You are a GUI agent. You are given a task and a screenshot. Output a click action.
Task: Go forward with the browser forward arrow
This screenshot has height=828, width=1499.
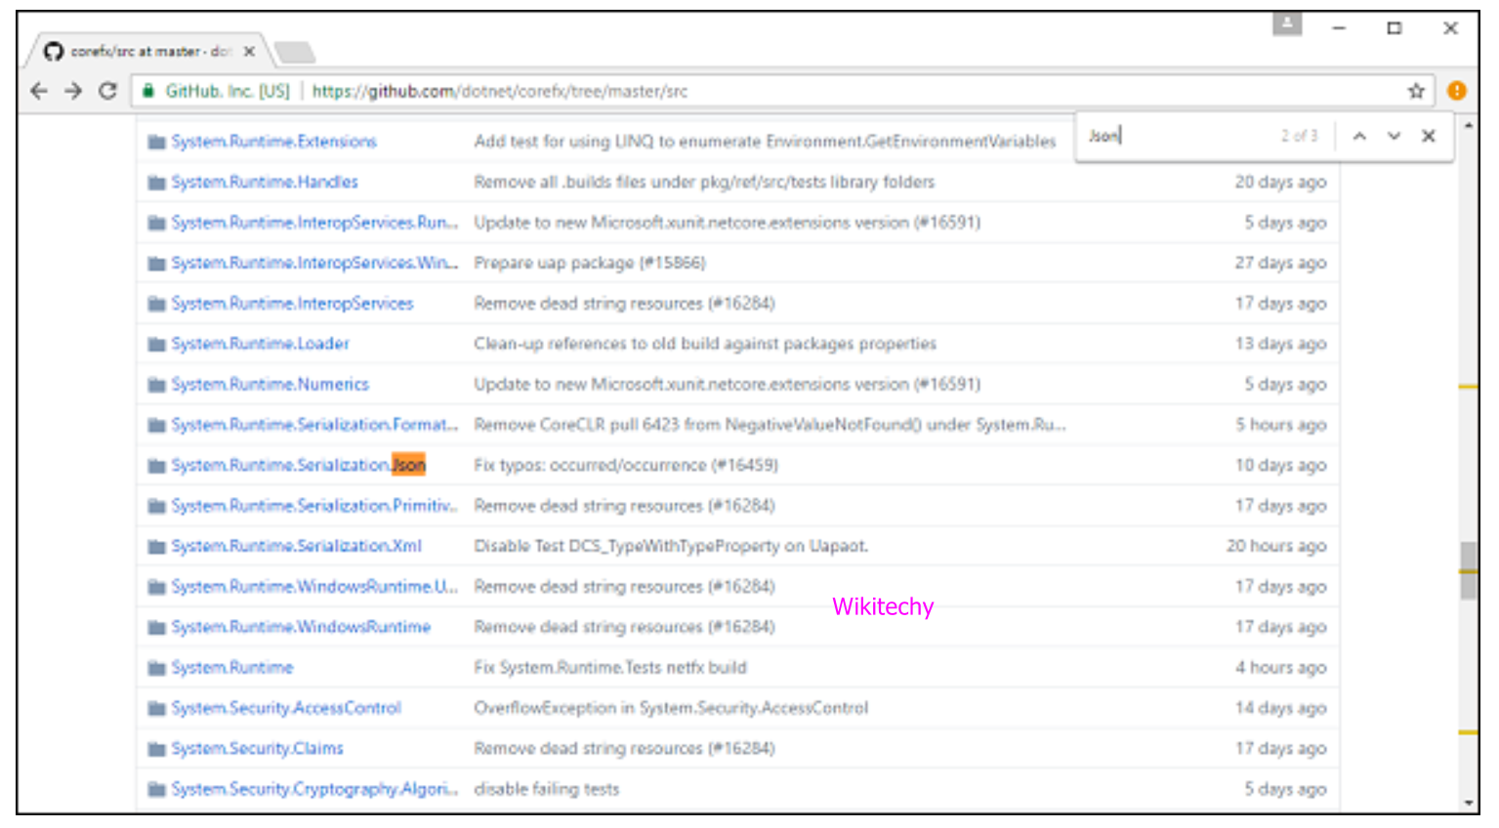73,91
